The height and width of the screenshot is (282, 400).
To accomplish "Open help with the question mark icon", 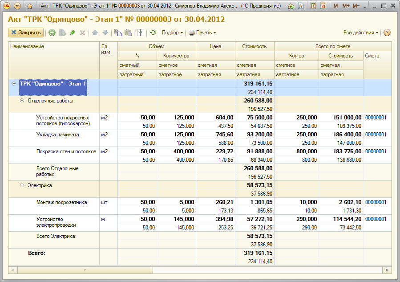I will 387,33.
